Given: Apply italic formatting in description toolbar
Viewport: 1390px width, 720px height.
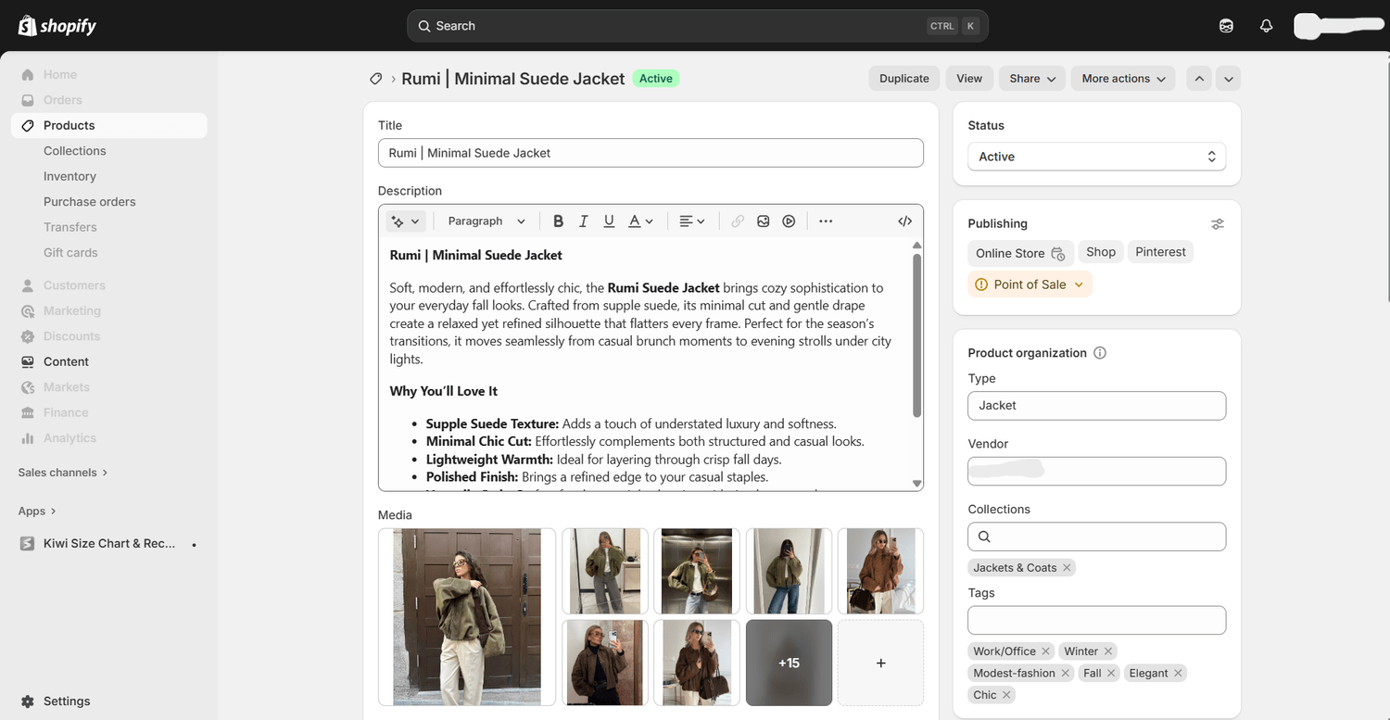Looking at the screenshot, I should click(x=584, y=221).
